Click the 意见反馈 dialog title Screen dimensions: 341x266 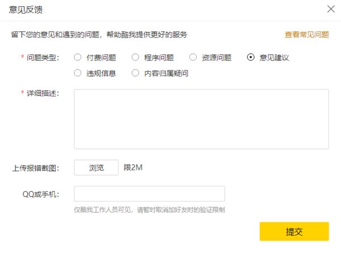click(x=26, y=10)
